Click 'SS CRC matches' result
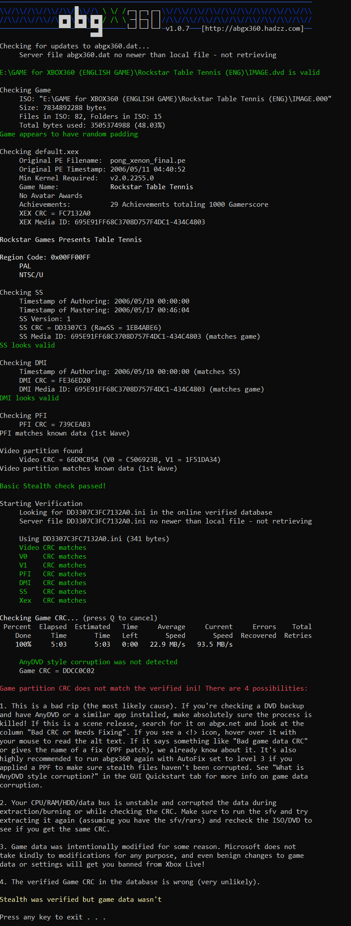The height and width of the screenshot is (926, 351). point(53,592)
